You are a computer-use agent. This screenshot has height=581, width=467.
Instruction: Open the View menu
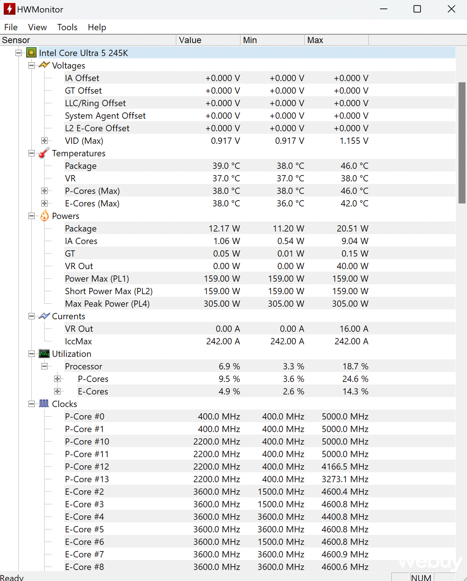37,27
